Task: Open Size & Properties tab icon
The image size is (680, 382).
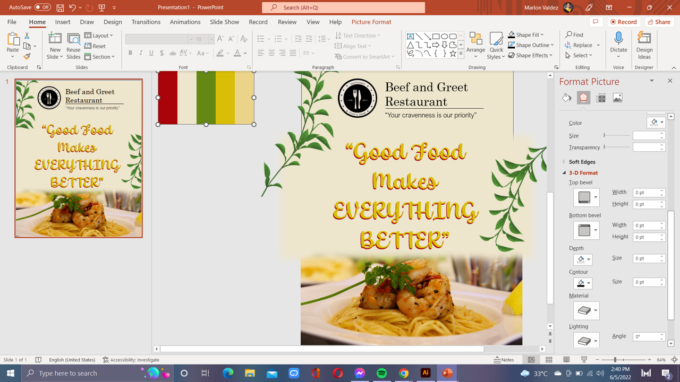Action: click(x=601, y=98)
